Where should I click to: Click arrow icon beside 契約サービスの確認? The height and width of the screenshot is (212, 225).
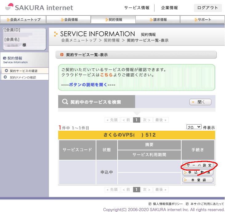click(x=6, y=71)
